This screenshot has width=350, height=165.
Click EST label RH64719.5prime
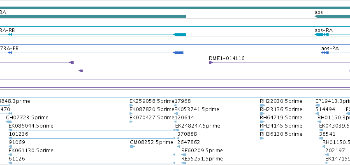pyautogui.click(x=281, y=118)
